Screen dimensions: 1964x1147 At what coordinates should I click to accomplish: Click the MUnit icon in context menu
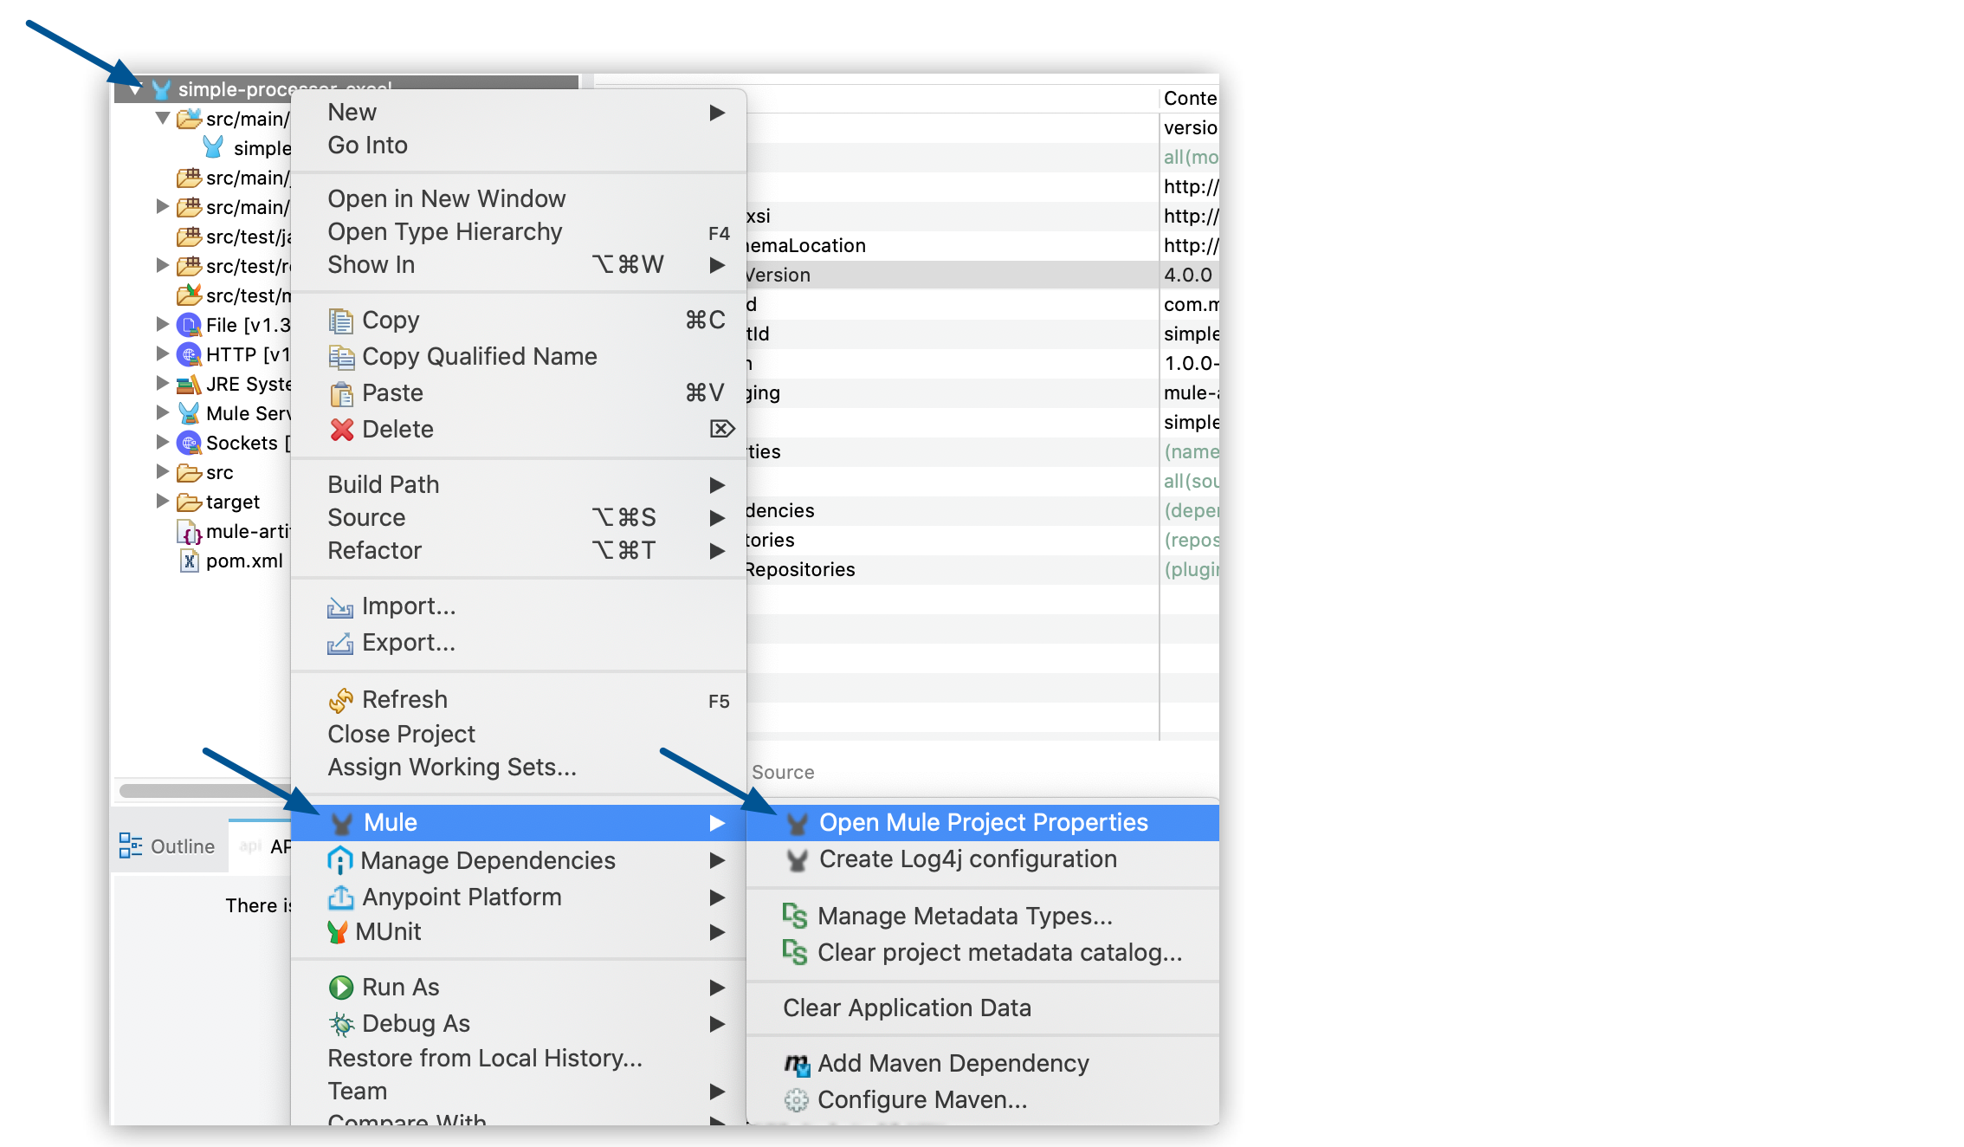(x=341, y=932)
